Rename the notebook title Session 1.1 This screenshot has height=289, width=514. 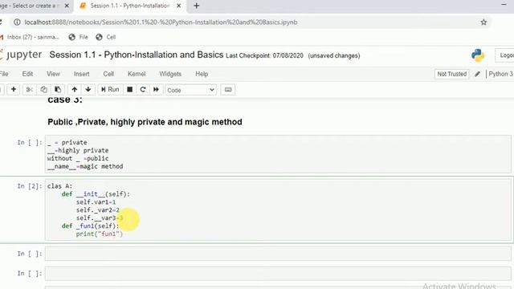pyautogui.click(x=137, y=55)
